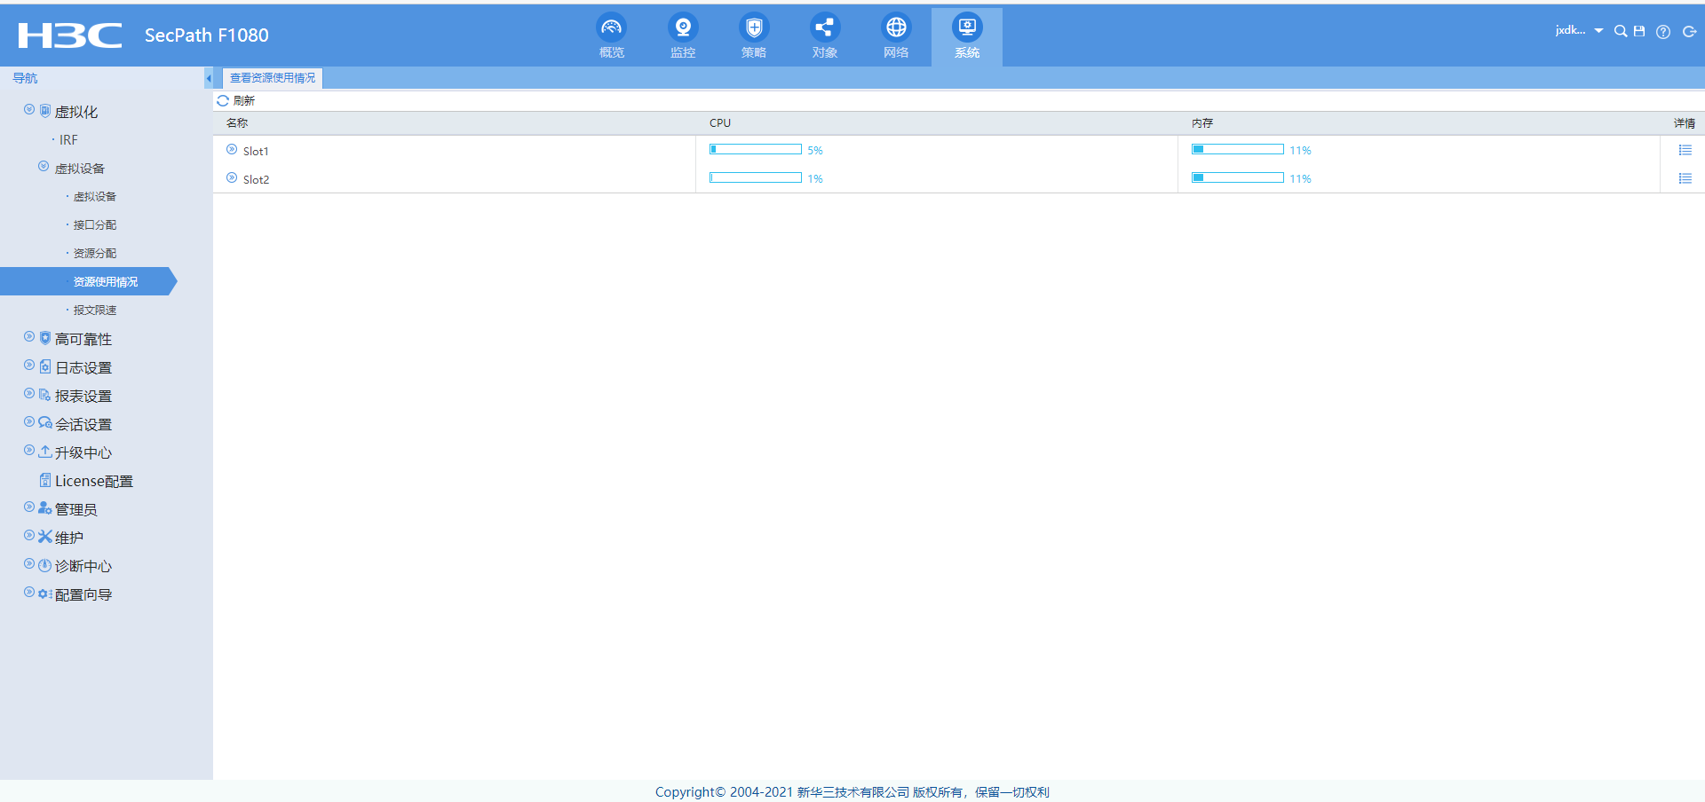Click the 管理员 user icon in the sidebar
This screenshot has height=802, width=1705.
pyautogui.click(x=45, y=508)
